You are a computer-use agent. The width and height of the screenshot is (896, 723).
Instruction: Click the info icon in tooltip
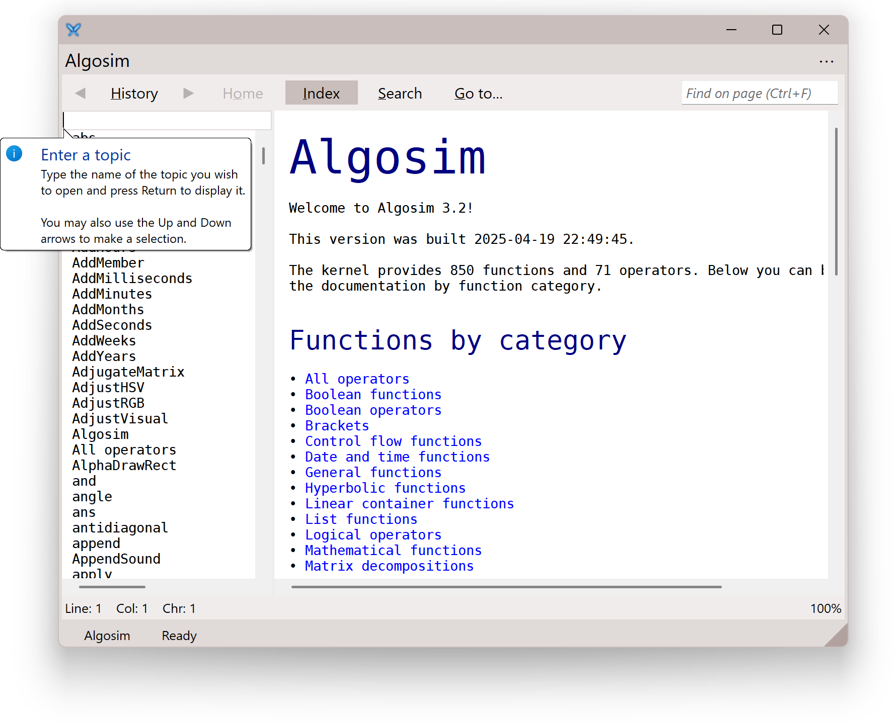coord(14,153)
